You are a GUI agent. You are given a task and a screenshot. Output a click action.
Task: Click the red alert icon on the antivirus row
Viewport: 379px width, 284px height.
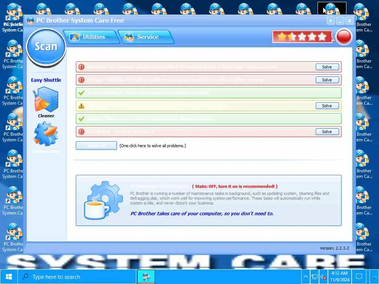(81, 67)
